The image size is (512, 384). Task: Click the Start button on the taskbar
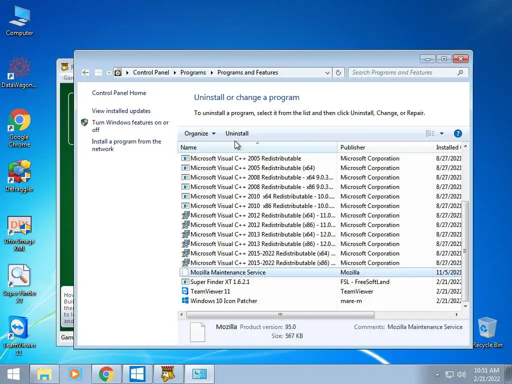coord(13,374)
